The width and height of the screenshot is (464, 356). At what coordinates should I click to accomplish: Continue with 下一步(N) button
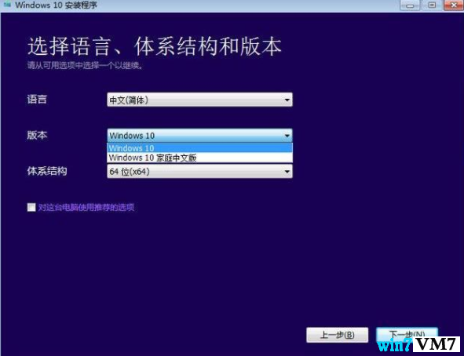[x=407, y=334]
